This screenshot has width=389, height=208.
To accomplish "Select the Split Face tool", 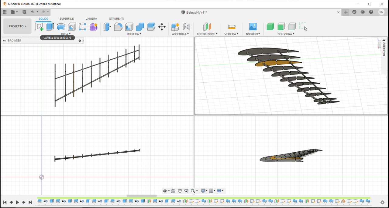I will [x=151, y=27].
